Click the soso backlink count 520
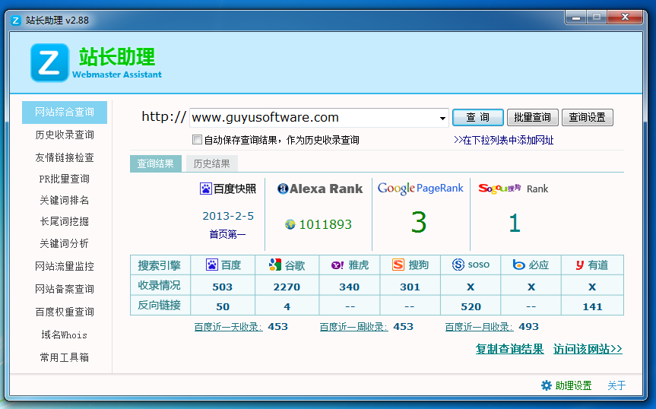Viewport: 656px width, 409px height. [x=471, y=306]
